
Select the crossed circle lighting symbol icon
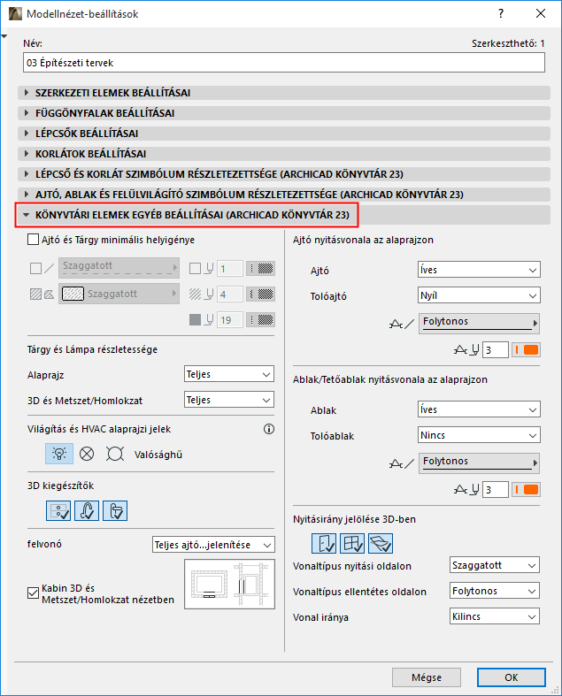click(87, 454)
